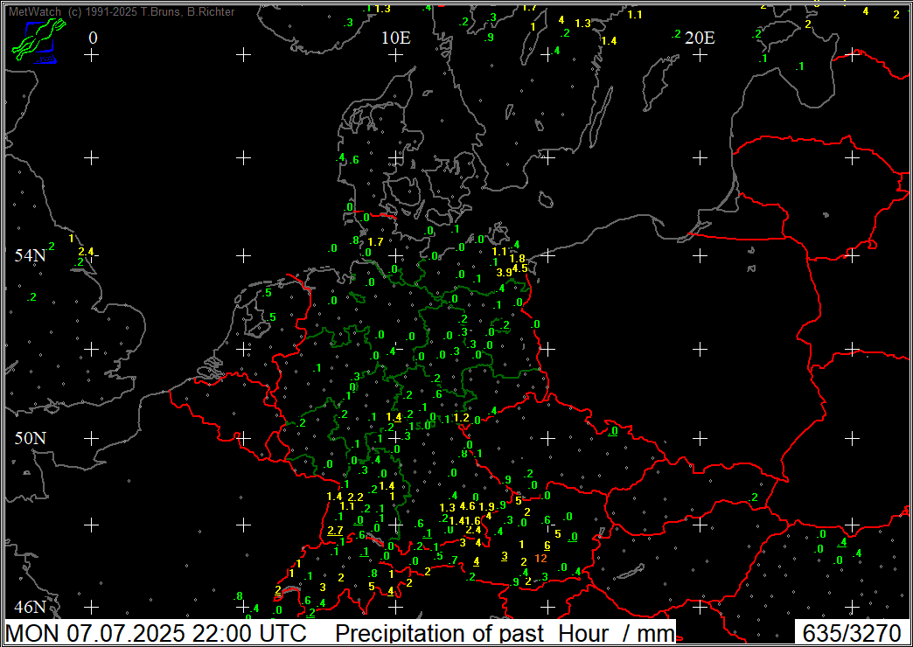
Task: Click the underlined yellow '2.7' value
Action: 336,531
